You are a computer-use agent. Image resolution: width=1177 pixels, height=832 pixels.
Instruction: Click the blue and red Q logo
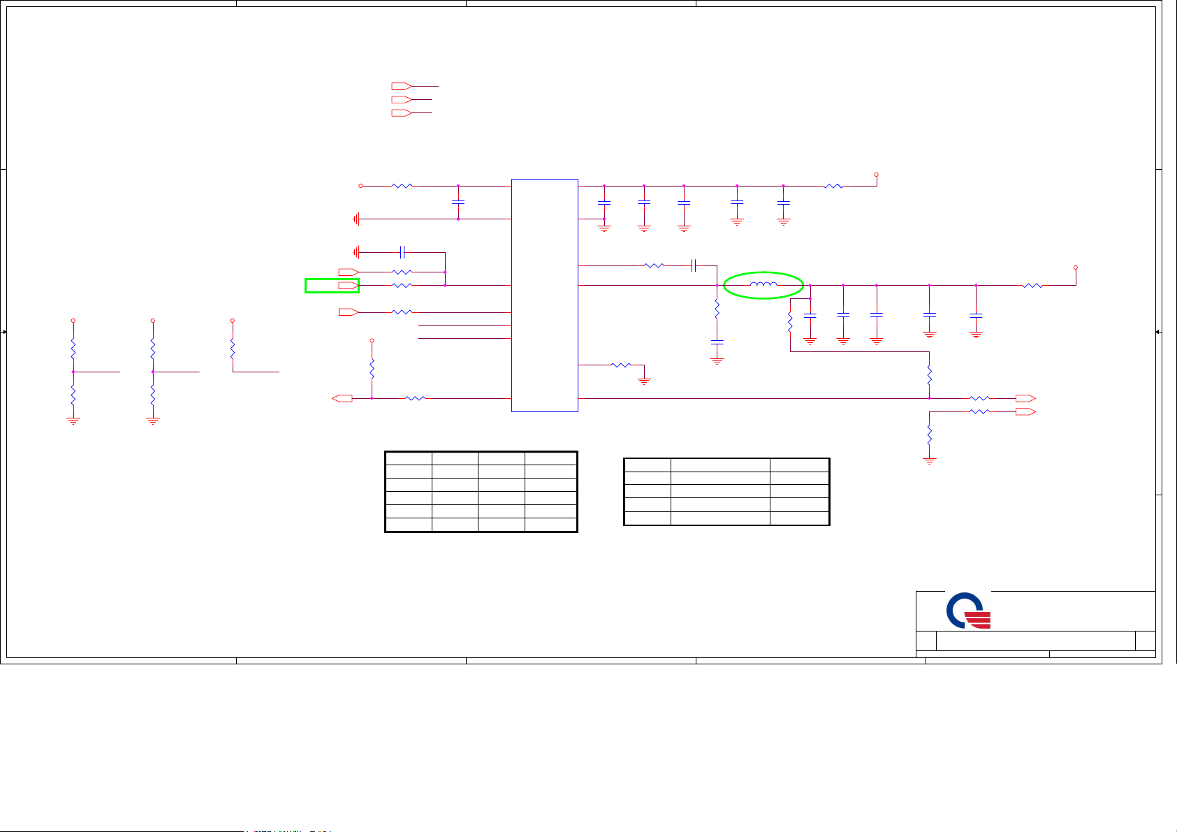(968, 611)
